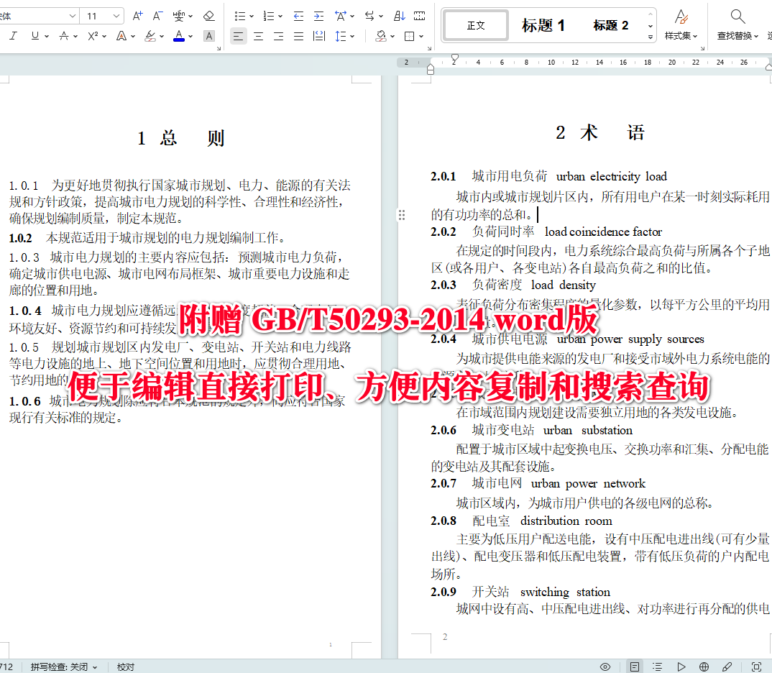The width and height of the screenshot is (772, 673).
Task: Open the 校对 proofing menu
Action: click(x=125, y=667)
